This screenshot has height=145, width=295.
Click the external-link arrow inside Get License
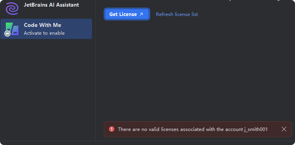point(141,14)
